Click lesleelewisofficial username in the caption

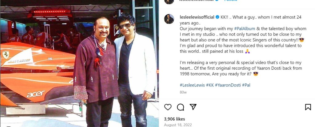click(197, 17)
